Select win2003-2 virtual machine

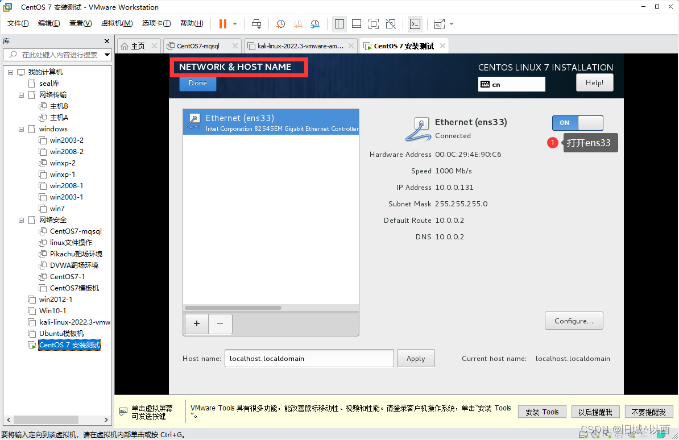tap(67, 140)
